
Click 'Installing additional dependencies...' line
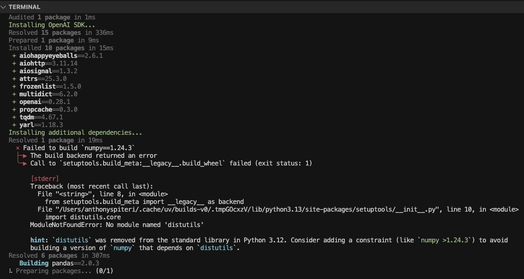pyautogui.click(x=75, y=132)
